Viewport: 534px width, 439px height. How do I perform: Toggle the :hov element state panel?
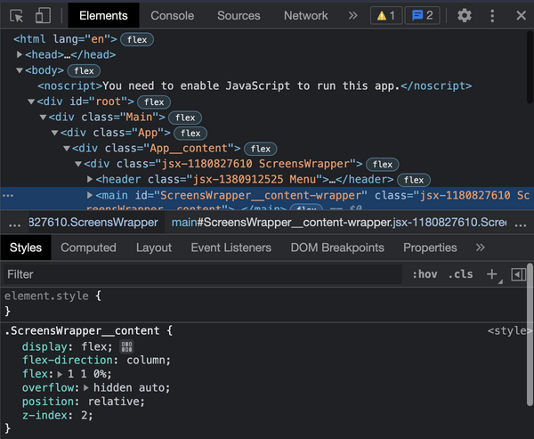(424, 274)
